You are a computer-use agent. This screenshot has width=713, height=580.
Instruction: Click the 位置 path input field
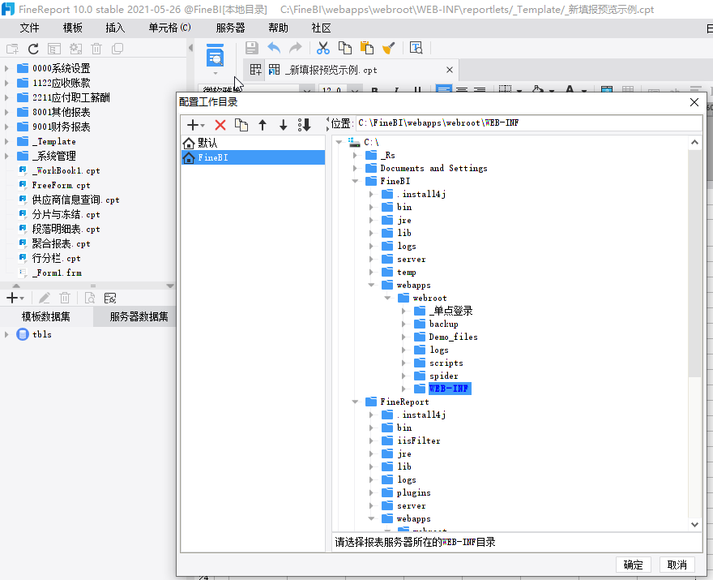[x=528, y=123]
